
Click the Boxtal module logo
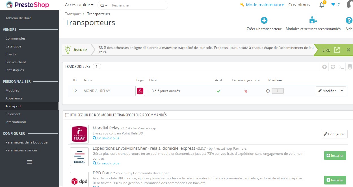[x=79, y=157]
